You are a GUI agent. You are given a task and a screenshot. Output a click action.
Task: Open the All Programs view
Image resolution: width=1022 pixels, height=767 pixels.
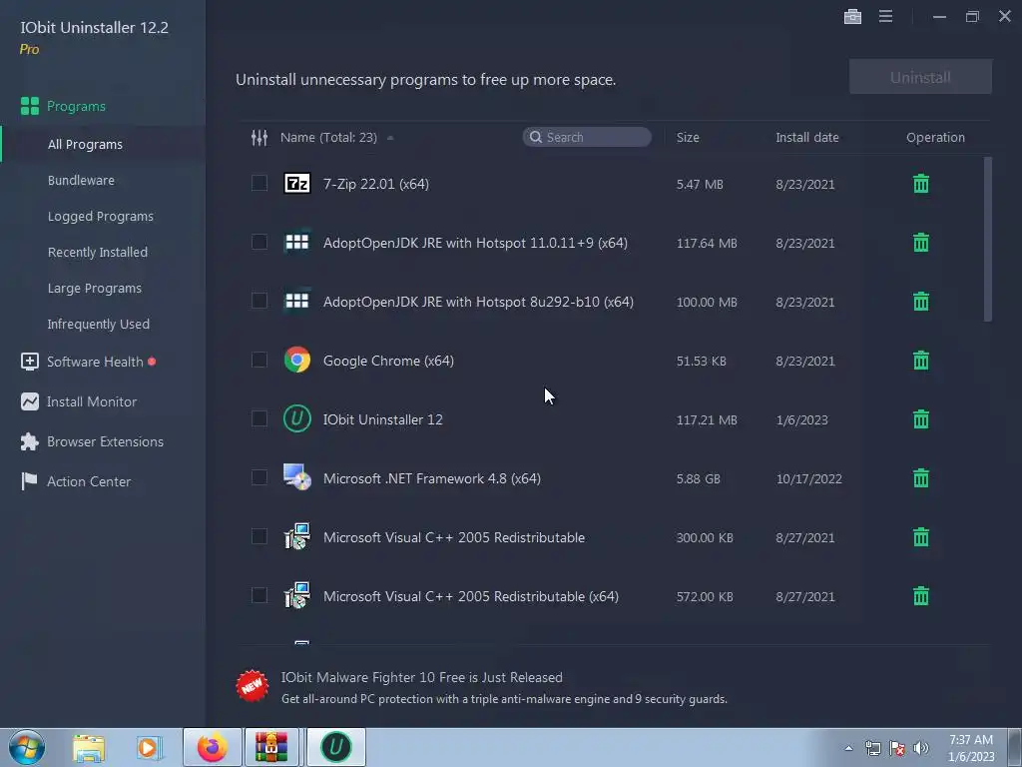tap(85, 144)
